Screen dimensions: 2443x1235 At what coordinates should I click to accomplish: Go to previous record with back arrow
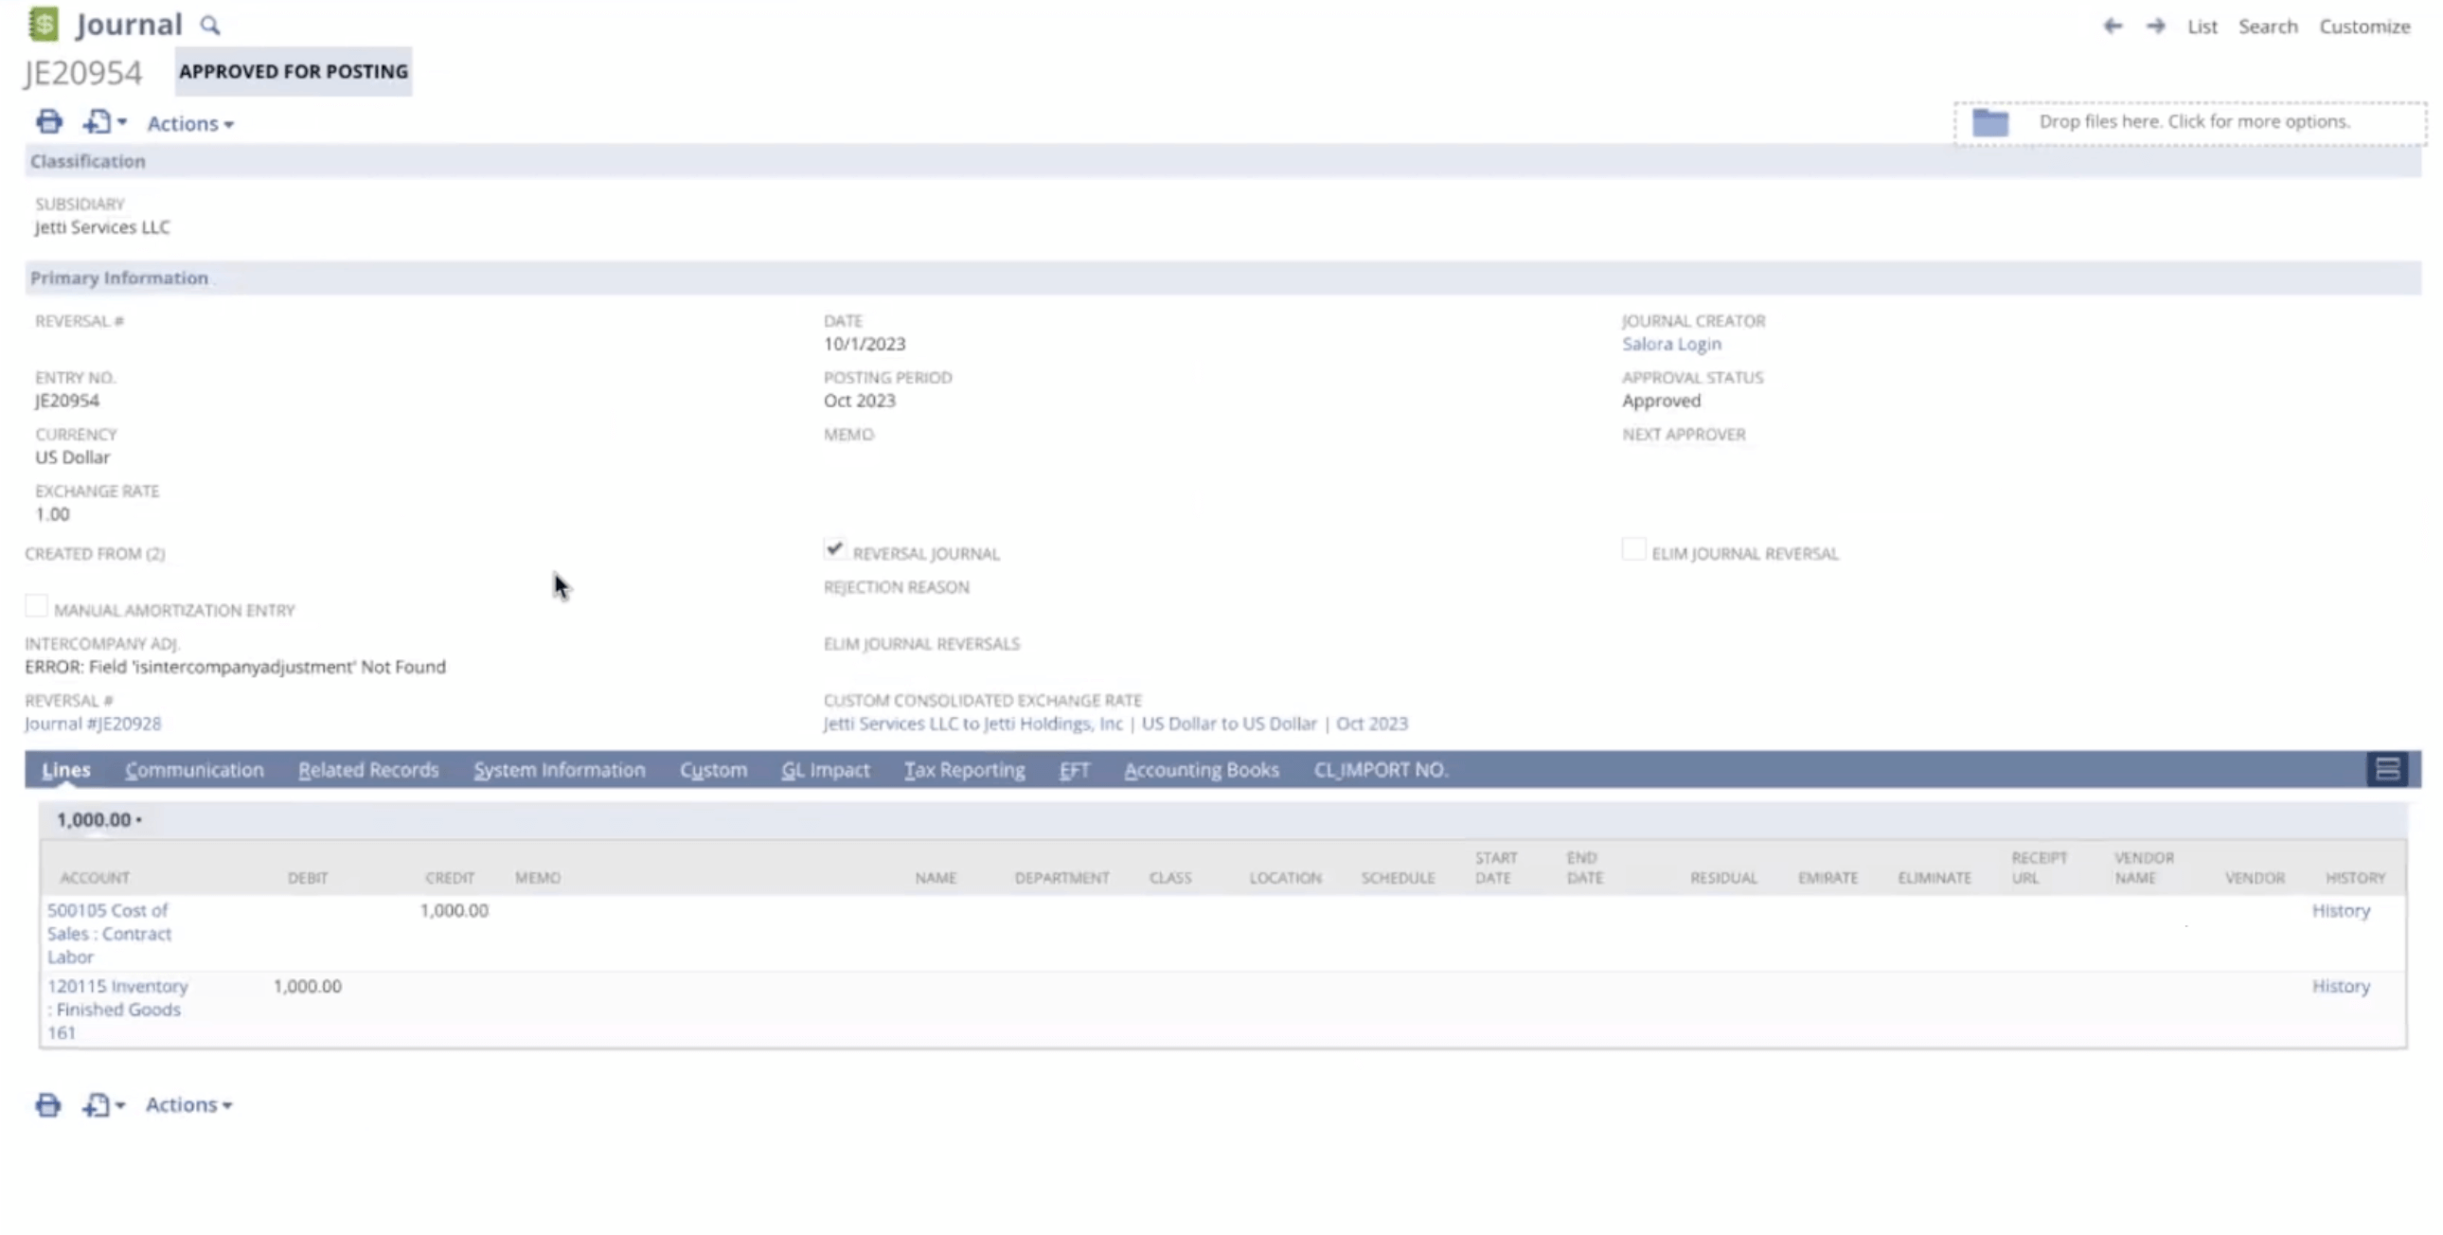point(2112,27)
